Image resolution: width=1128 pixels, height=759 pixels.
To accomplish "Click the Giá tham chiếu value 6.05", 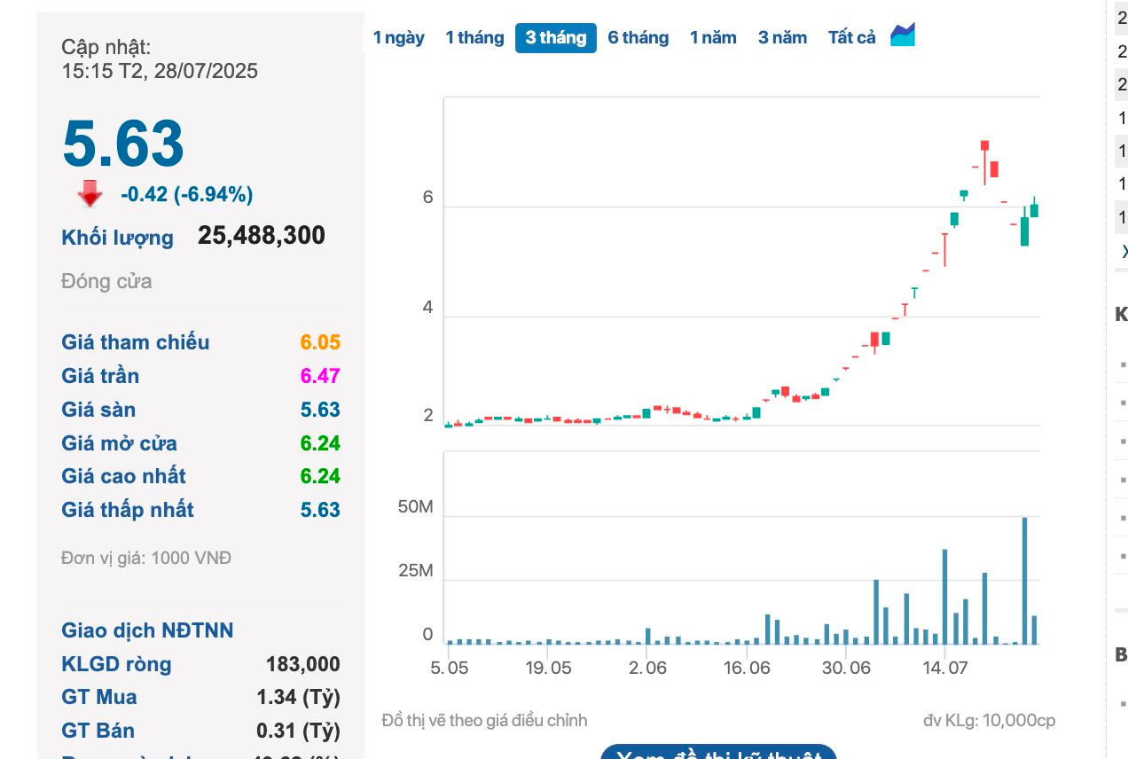I will click(x=319, y=342).
